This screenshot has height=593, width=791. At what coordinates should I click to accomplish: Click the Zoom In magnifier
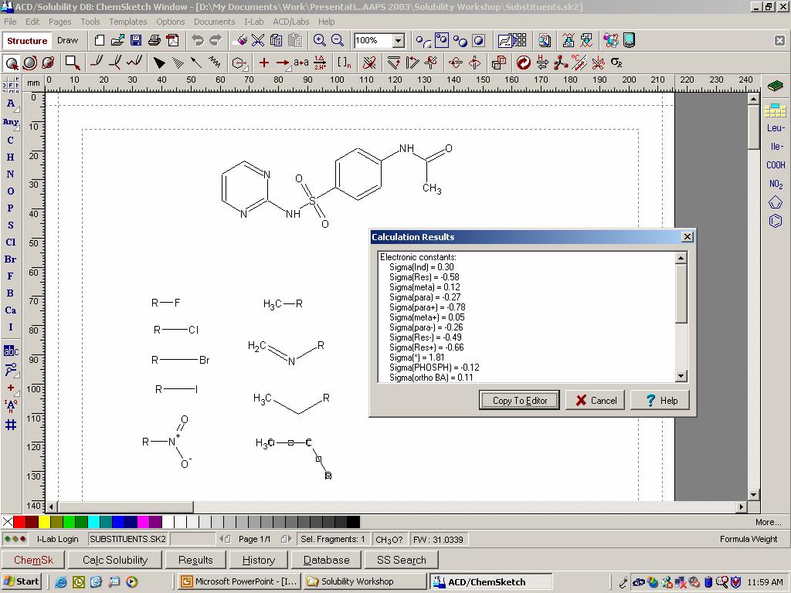(319, 40)
